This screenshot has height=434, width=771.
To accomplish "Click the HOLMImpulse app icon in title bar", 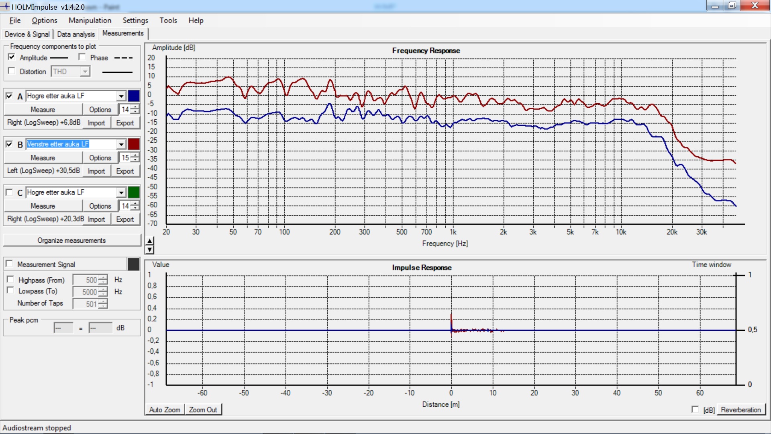I will click(x=5, y=6).
